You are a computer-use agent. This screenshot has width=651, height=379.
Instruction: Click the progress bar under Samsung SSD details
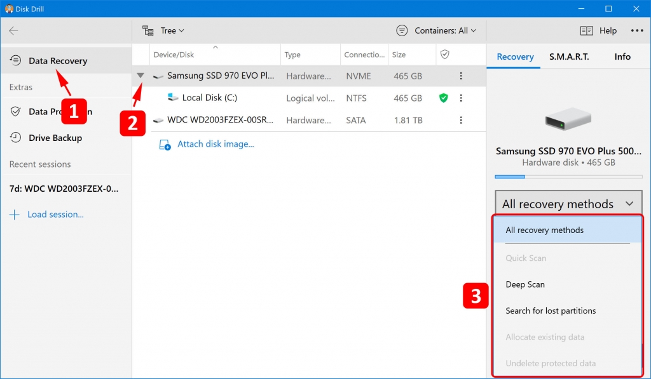click(568, 177)
